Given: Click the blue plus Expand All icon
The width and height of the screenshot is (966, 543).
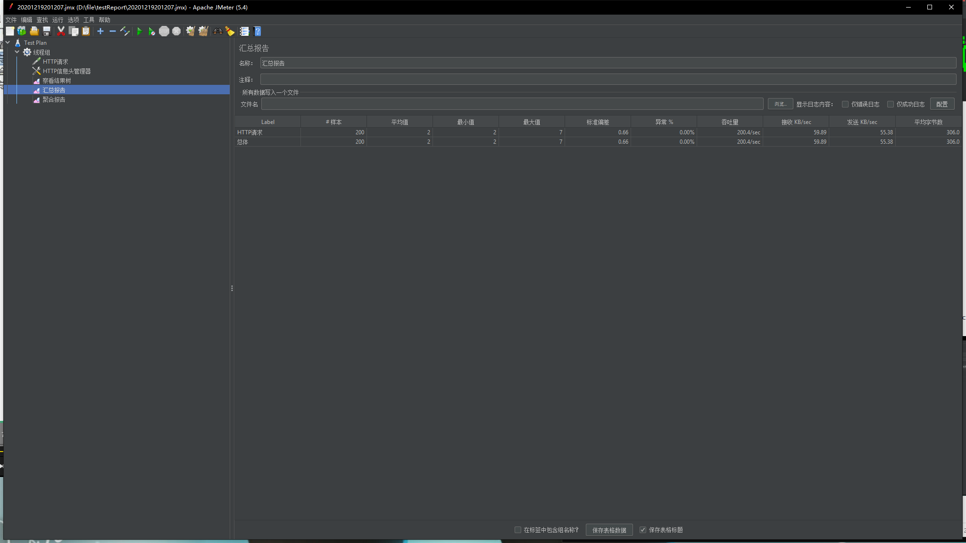Looking at the screenshot, I should coord(100,31).
